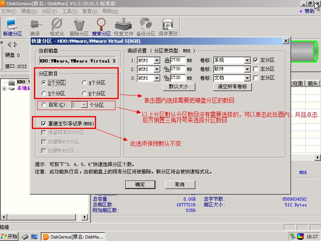This screenshot has width=321, height=241.
Task: Select the 5个分区 radio button
Action: [44, 93]
